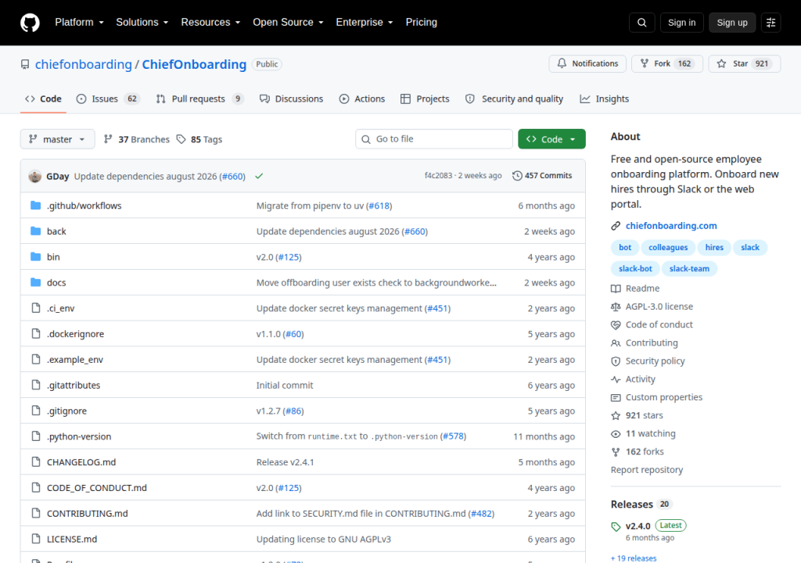Open the Discussions tab

click(x=291, y=99)
